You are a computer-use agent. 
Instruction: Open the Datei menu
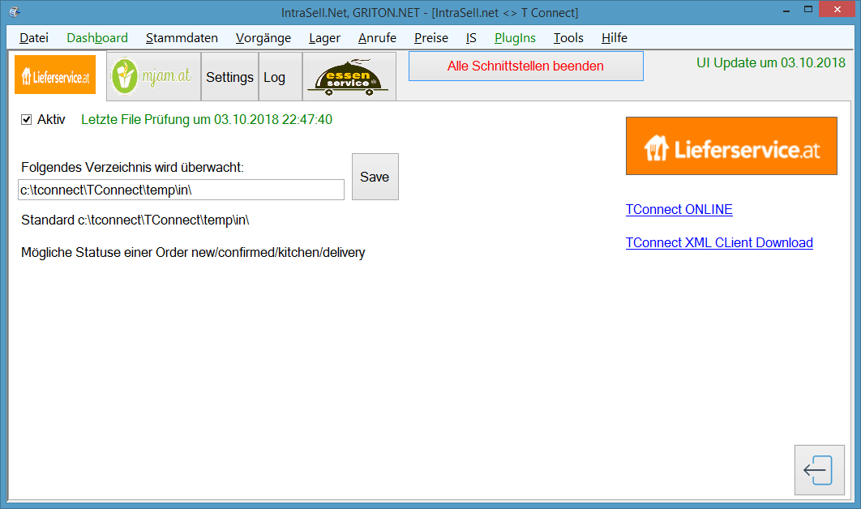[x=34, y=38]
